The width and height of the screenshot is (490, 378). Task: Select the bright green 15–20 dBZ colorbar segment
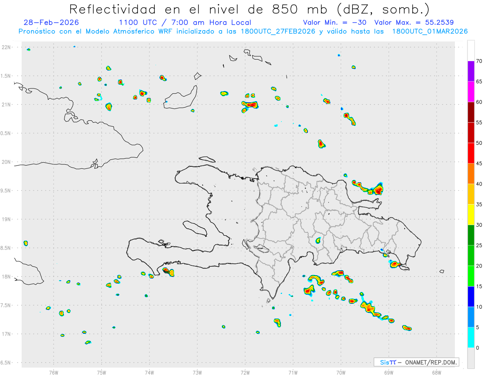471,276
